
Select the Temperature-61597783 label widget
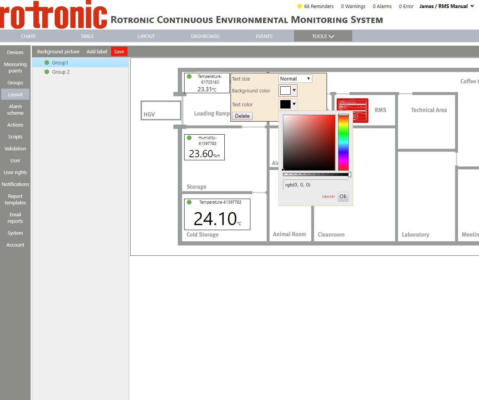217,214
